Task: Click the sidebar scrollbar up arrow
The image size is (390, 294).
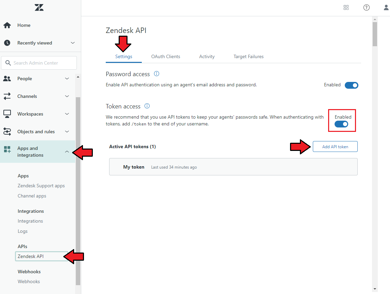Action: (x=78, y=77)
